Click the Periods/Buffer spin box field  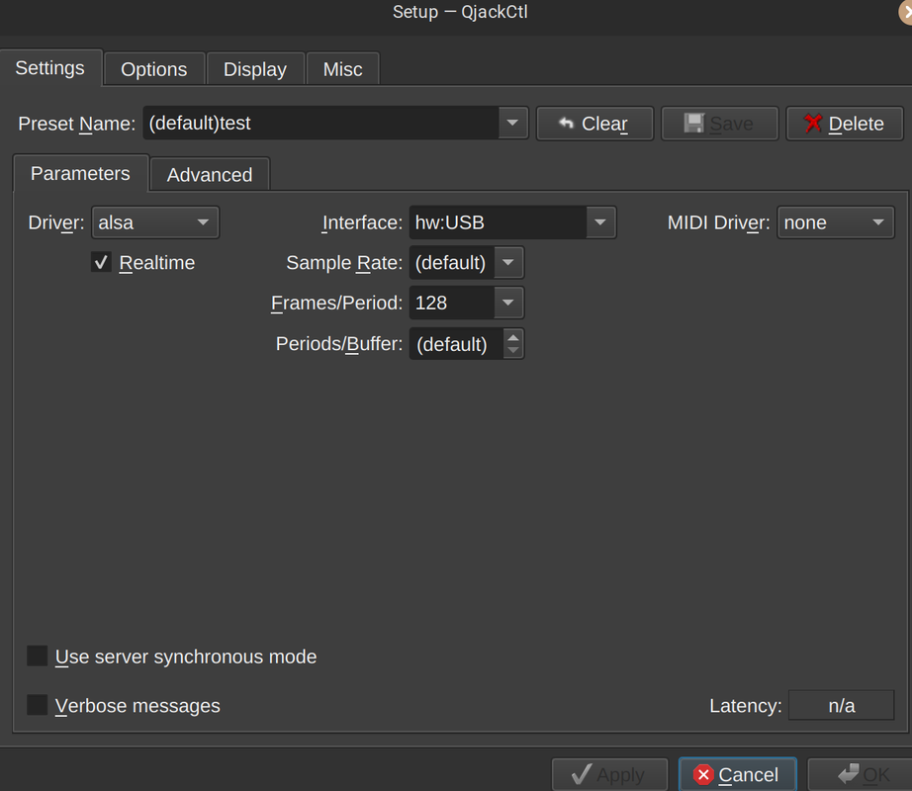click(x=456, y=344)
